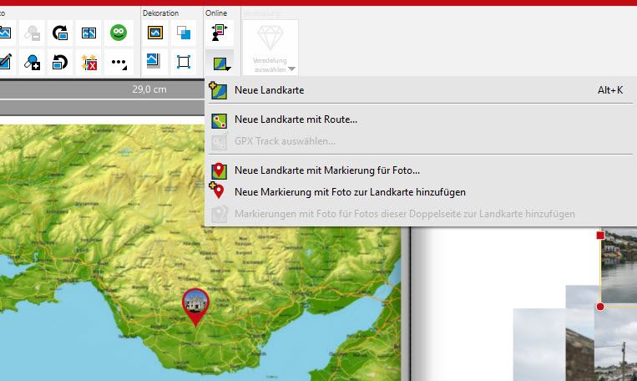Screen dimensions: 637x381
Task: Click the Dekoration group label
Action: [x=160, y=13]
